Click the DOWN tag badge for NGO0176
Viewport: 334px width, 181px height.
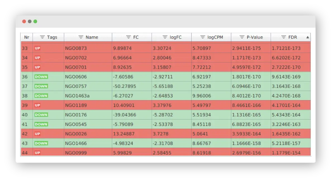pos(41,115)
